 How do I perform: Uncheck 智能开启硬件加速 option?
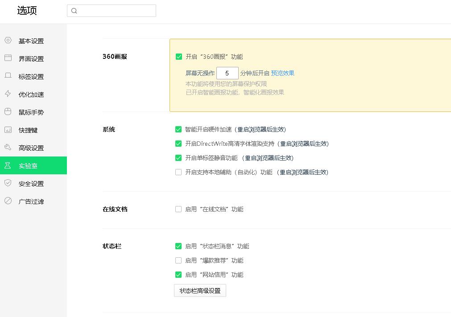pos(178,129)
